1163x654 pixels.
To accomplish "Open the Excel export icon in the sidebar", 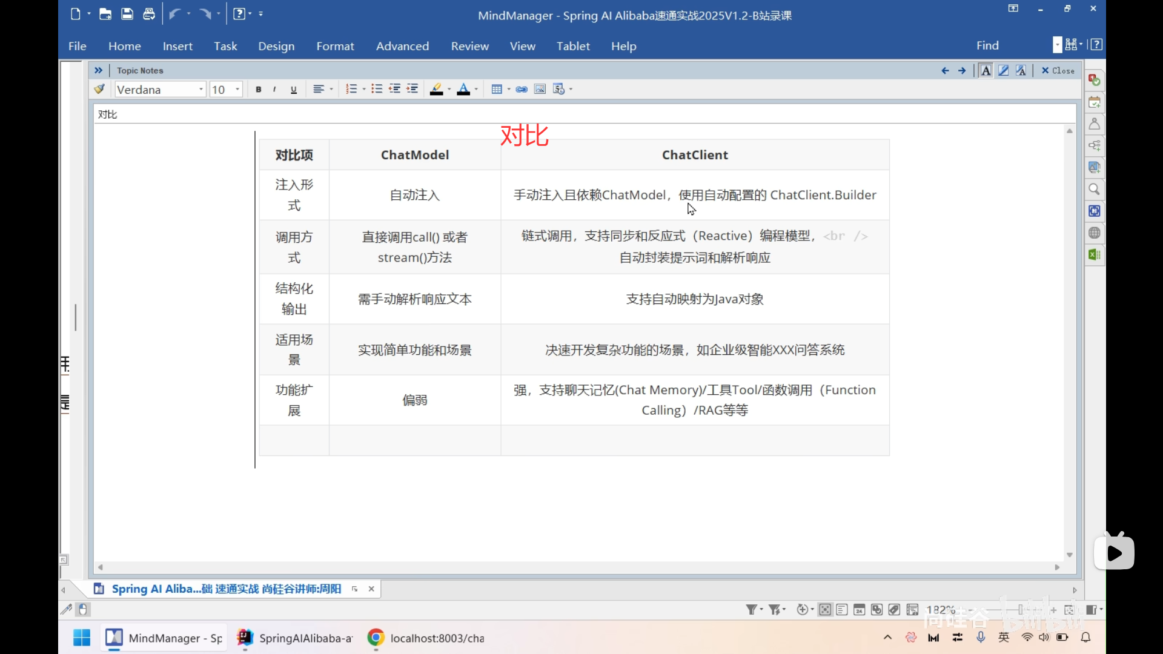I will 1094,255.
